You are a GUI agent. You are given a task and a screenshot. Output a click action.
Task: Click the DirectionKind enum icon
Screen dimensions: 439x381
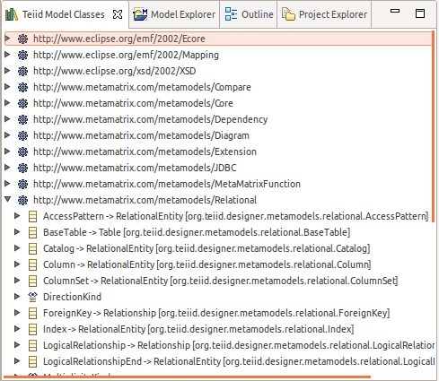(32, 297)
